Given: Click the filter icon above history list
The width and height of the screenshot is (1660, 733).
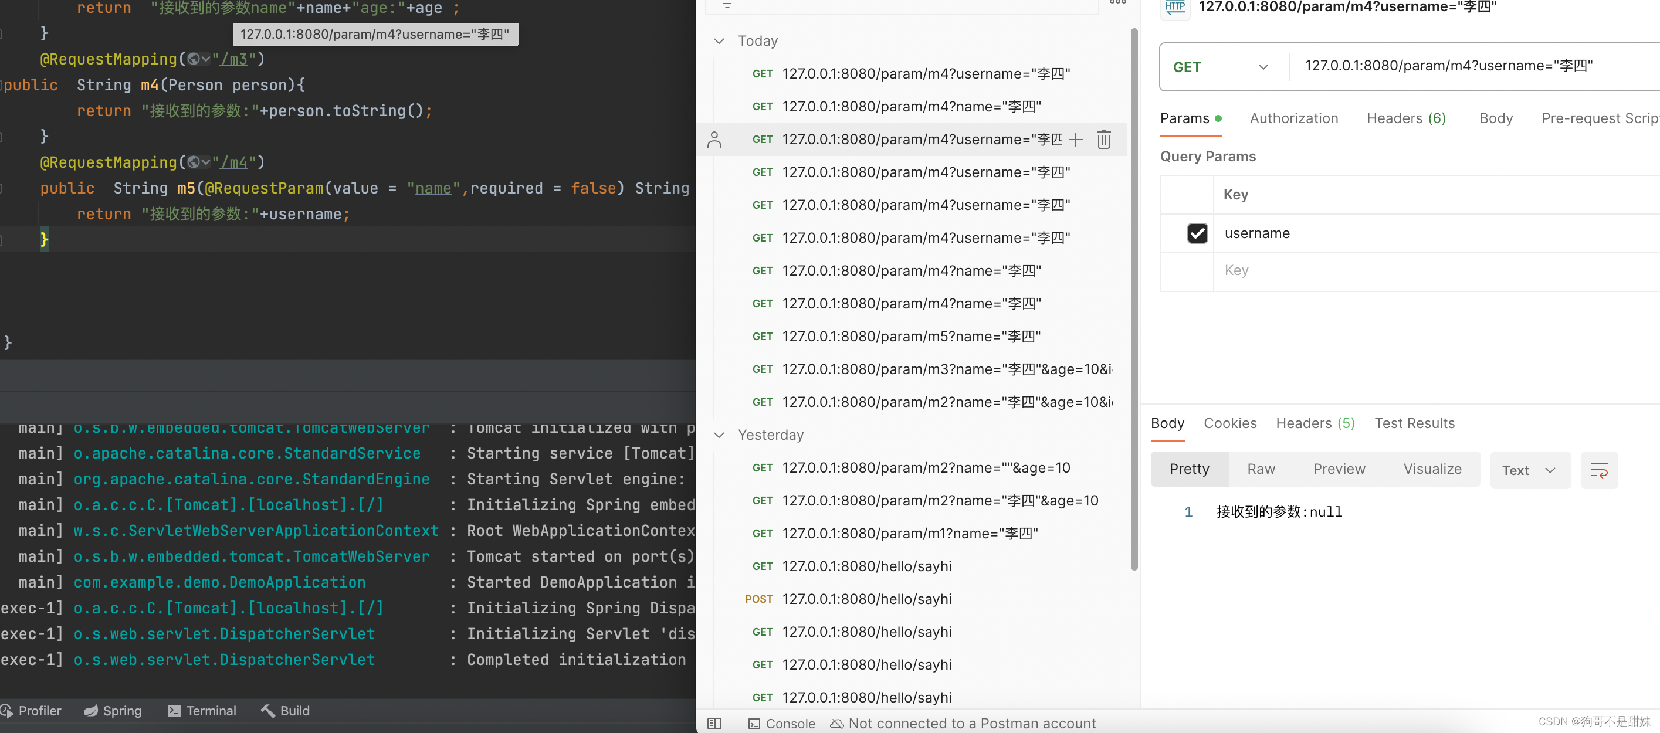Looking at the screenshot, I should [727, 5].
